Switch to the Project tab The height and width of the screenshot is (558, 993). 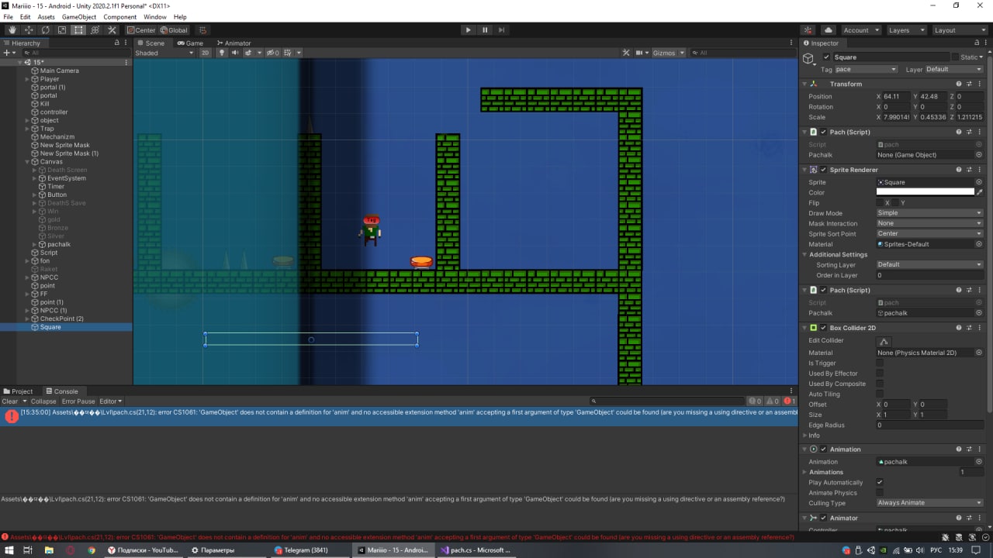18,391
